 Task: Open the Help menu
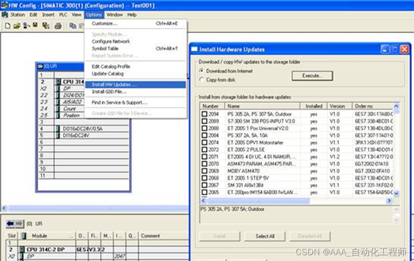pyautogui.click(x=132, y=15)
